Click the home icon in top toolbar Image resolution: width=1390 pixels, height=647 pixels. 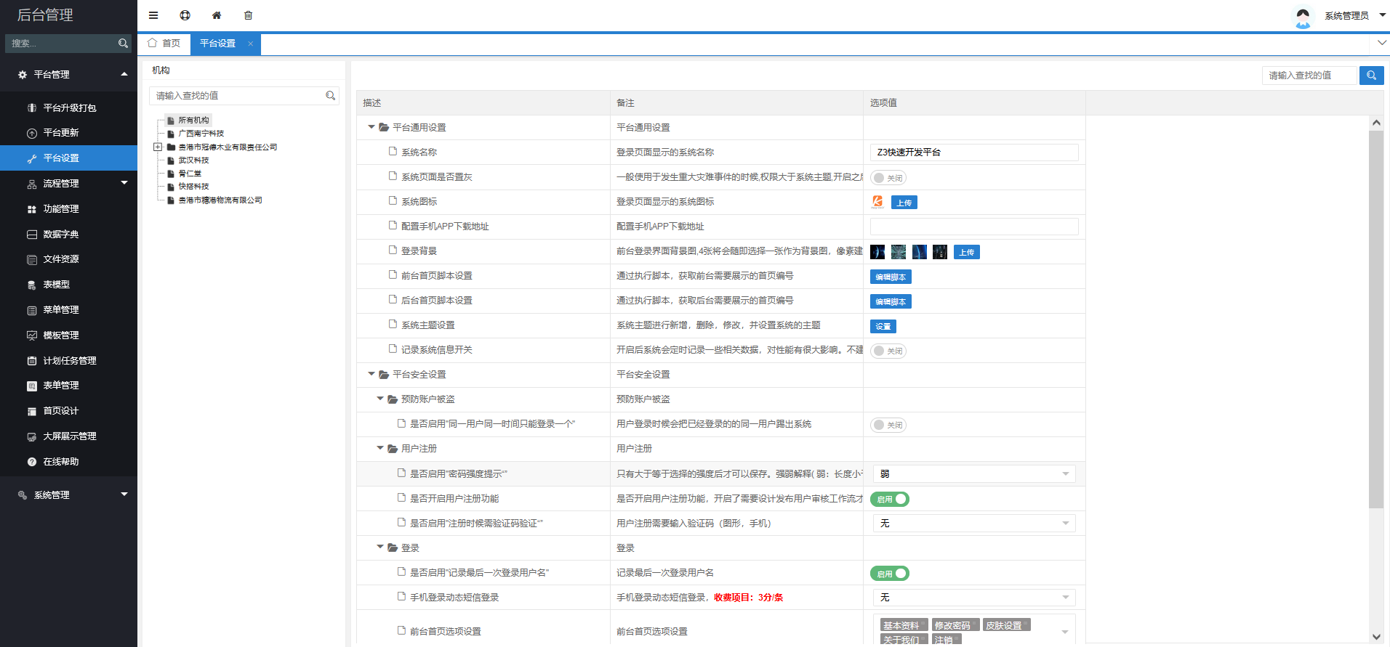(x=217, y=15)
